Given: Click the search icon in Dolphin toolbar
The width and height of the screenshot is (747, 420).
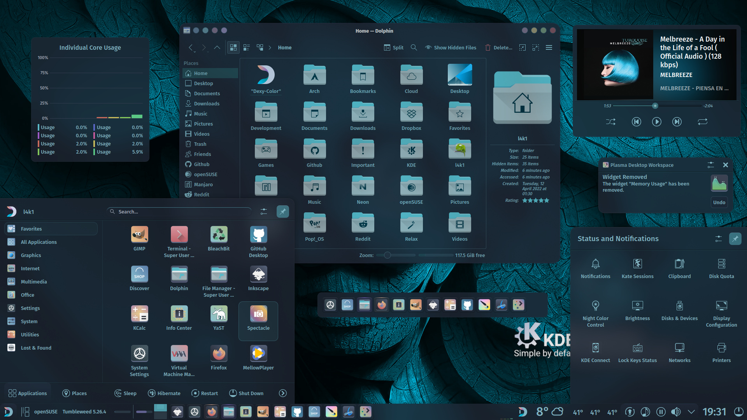Looking at the screenshot, I should tap(414, 47).
